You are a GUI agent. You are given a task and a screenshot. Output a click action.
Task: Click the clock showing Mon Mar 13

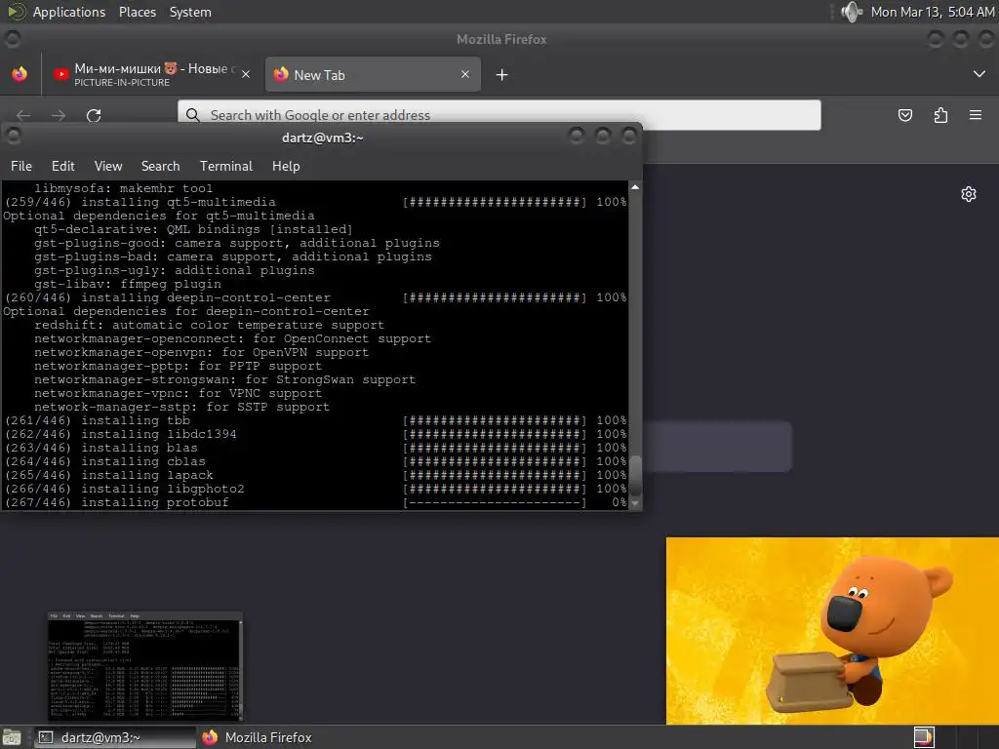point(932,12)
